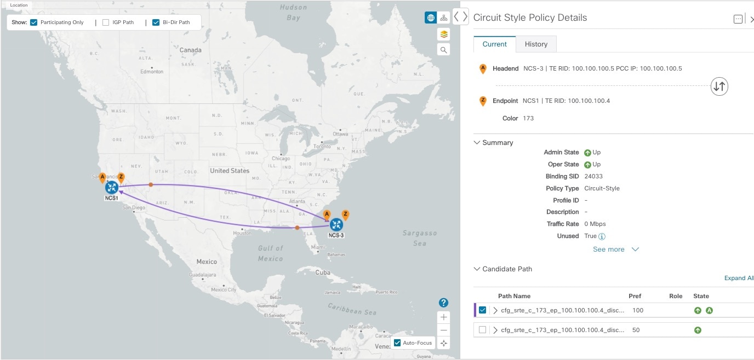Uncheck Participating Only checkbox
Image resolution: width=754 pixels, height=360 pixels.
click(x=34, y=22)
